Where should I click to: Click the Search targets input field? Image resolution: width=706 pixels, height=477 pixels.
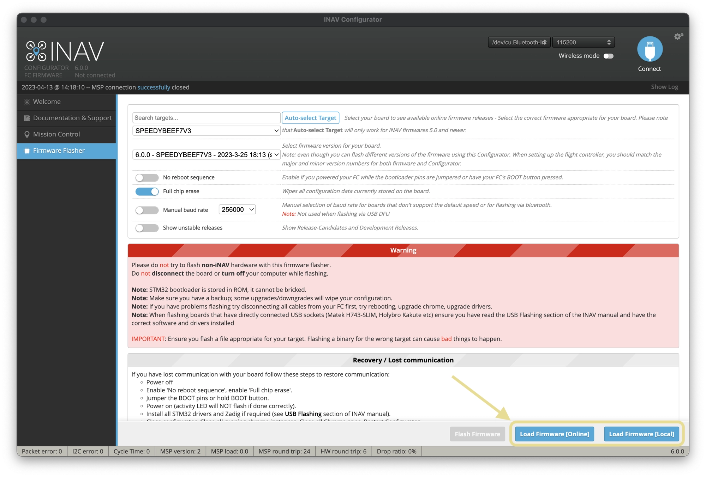tap(206, 118)
